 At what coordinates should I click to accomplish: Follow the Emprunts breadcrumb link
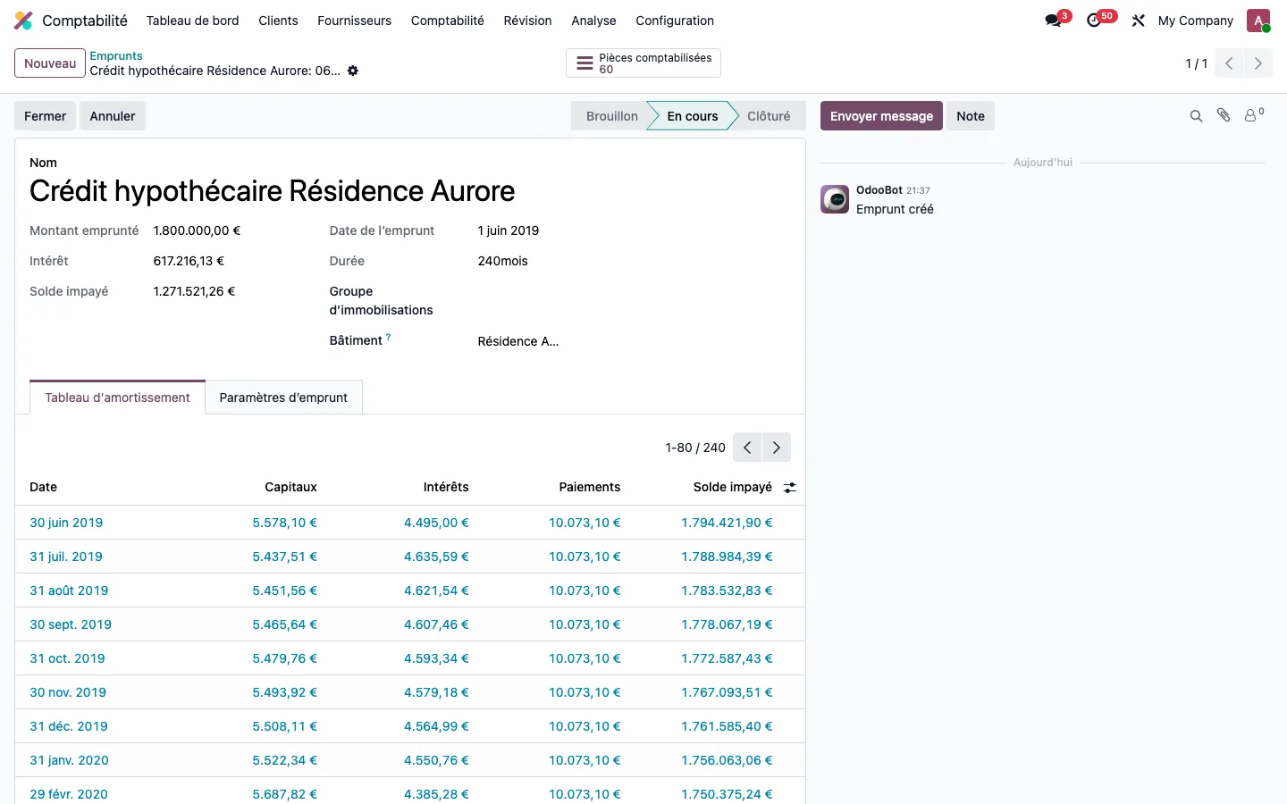(x=116, y=55)
